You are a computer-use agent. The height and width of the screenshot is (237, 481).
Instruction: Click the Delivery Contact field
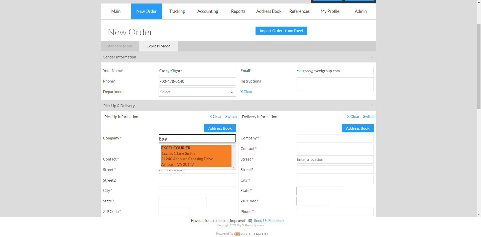coord(335,149)
